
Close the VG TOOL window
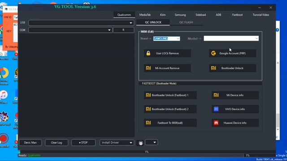[271, 8]
